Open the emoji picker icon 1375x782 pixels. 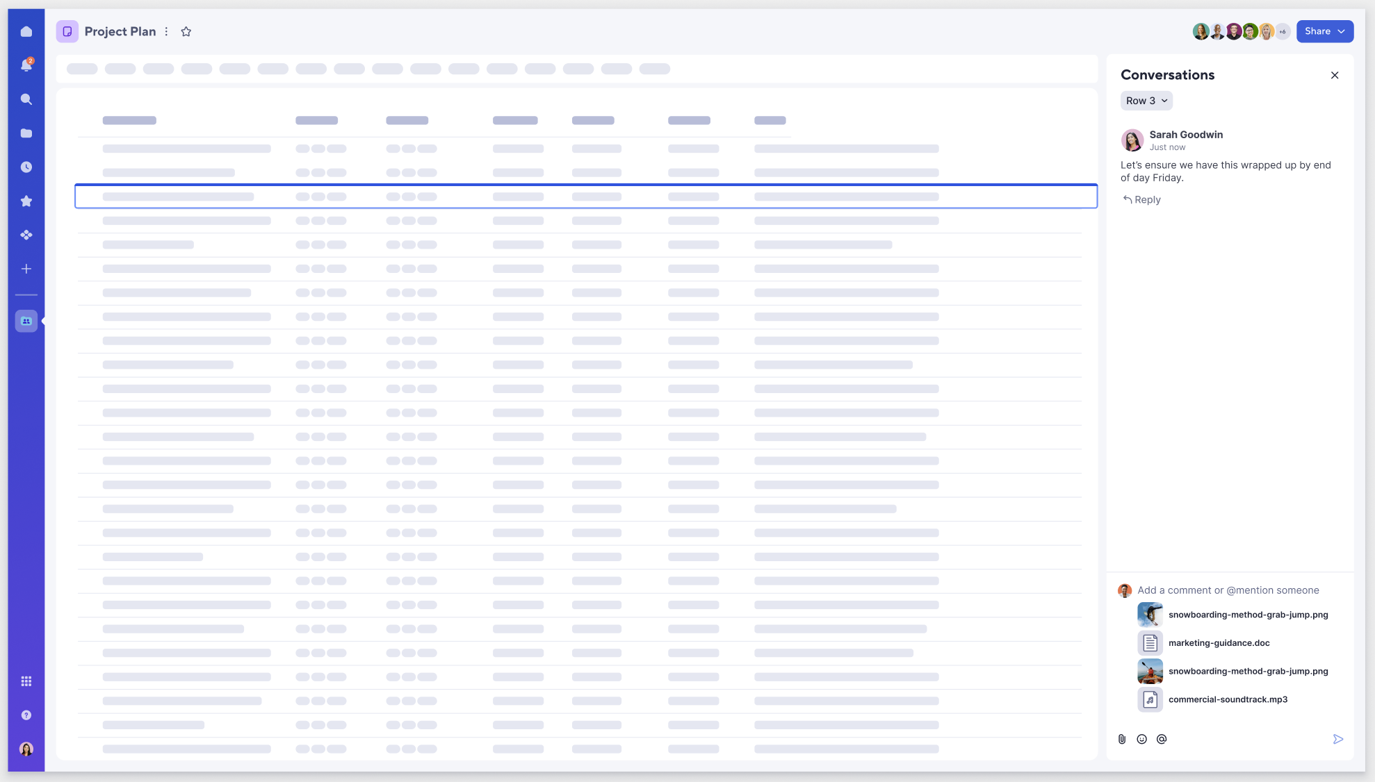[1141, 739]
